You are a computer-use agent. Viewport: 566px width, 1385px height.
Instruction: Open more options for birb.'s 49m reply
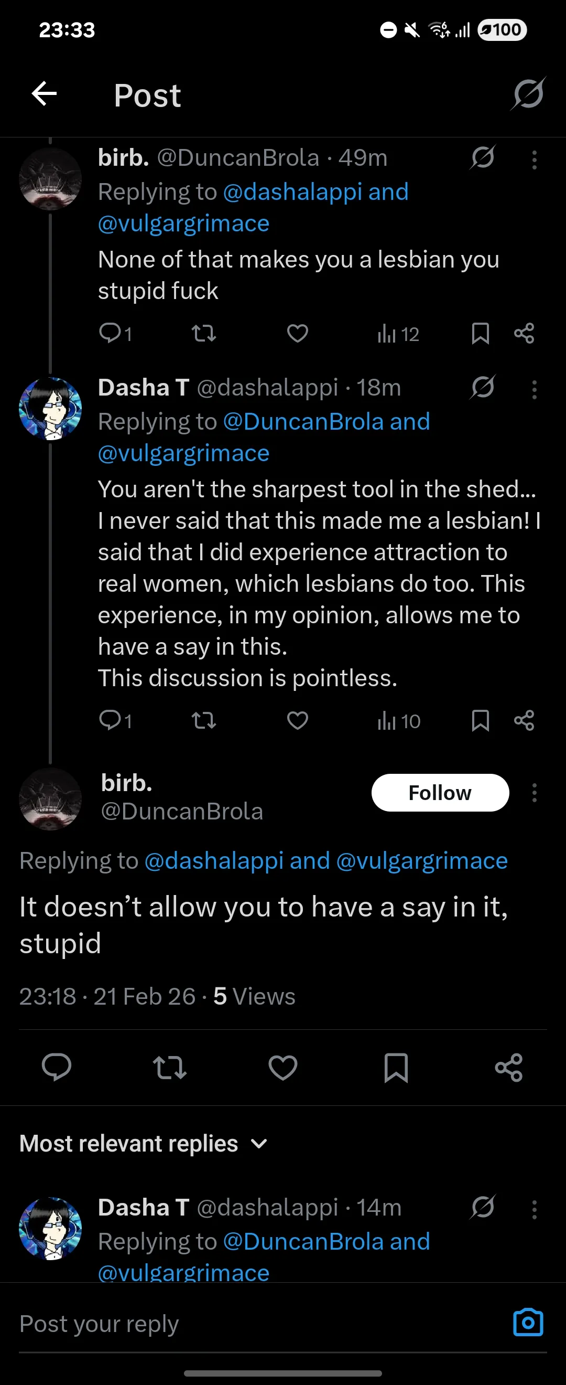pyautogui.click(x=535, y=160)
